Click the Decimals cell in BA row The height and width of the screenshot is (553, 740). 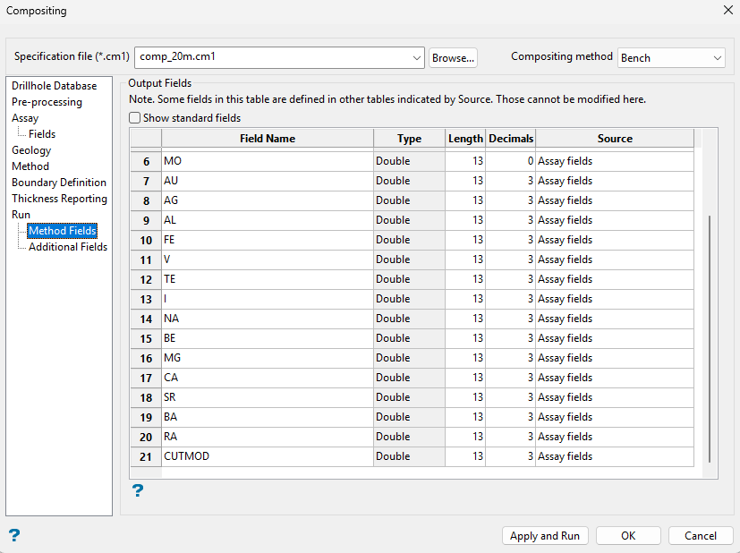coord(511,417)
